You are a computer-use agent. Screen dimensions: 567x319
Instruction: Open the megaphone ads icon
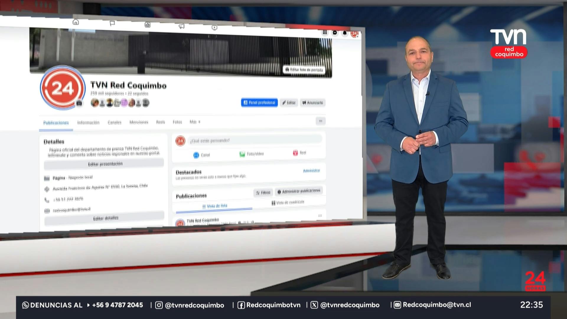181,26
